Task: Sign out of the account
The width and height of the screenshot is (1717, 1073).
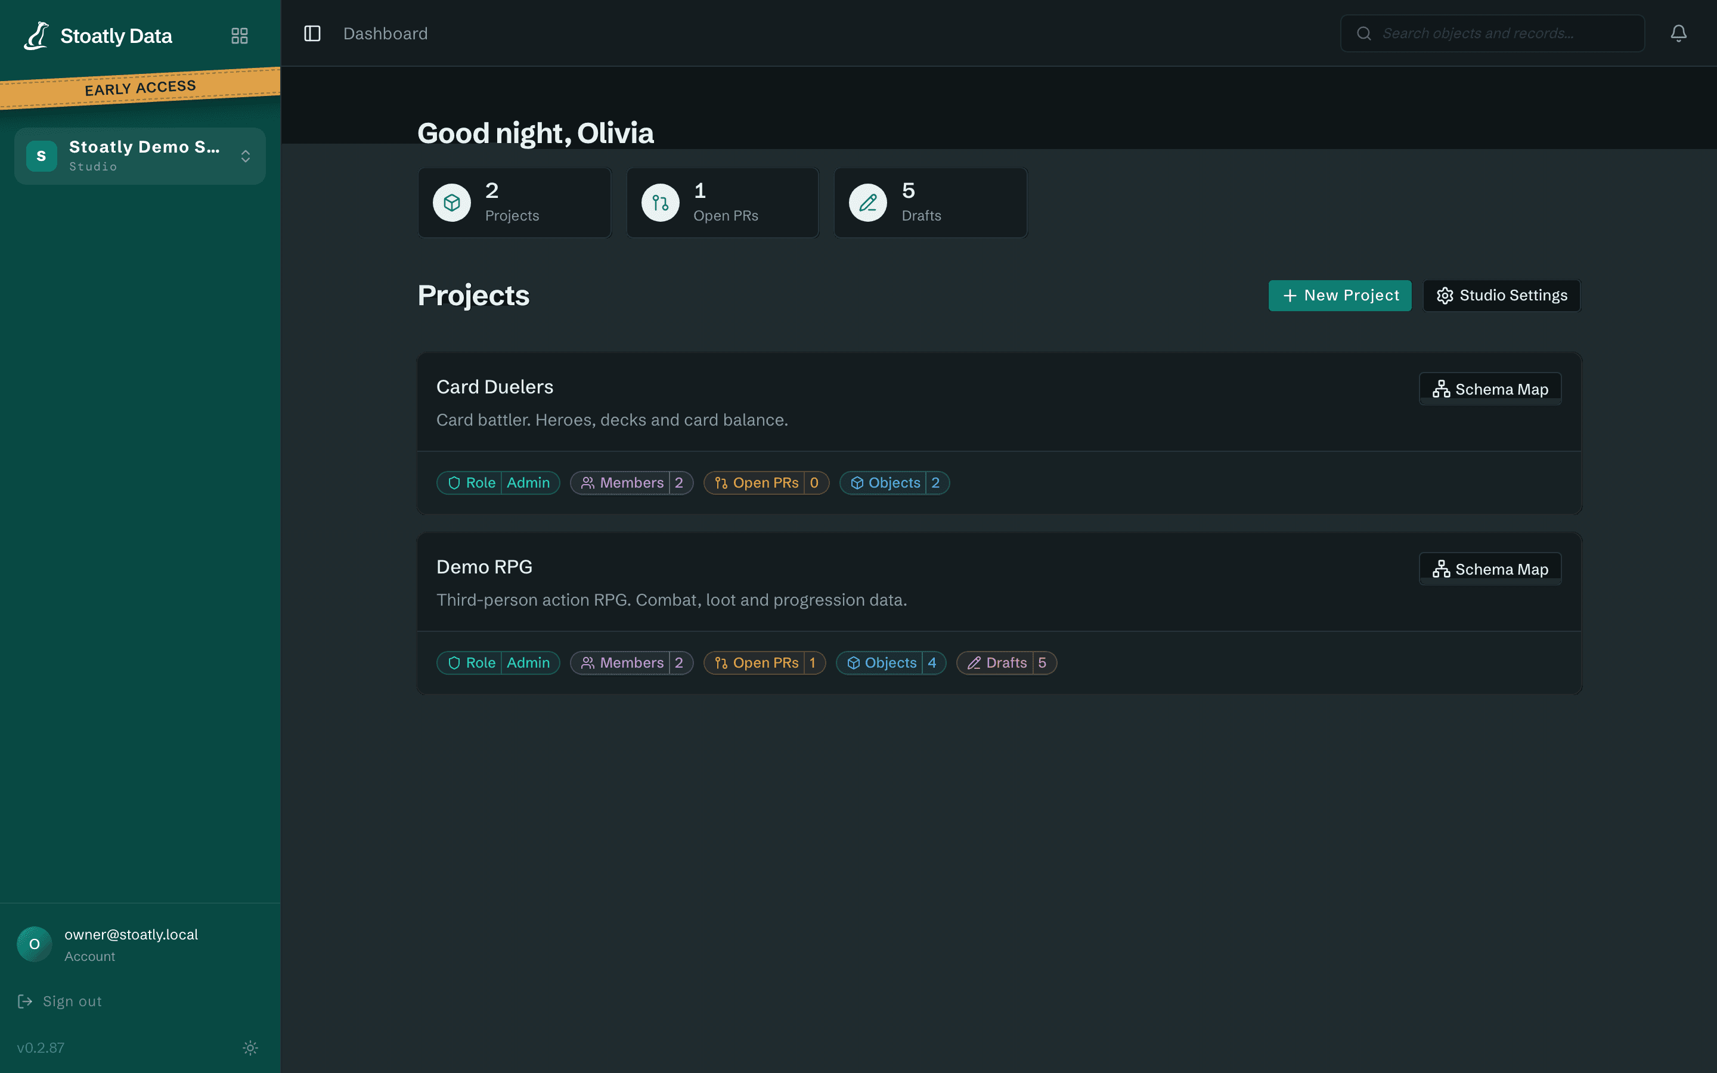Action: point(60,1001)
